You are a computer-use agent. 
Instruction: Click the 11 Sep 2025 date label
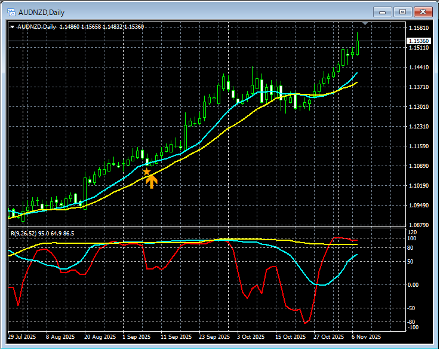tap(176, 336)
